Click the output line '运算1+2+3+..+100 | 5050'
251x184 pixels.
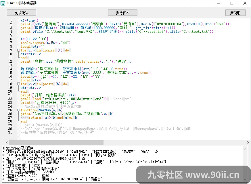click(26, 176)
